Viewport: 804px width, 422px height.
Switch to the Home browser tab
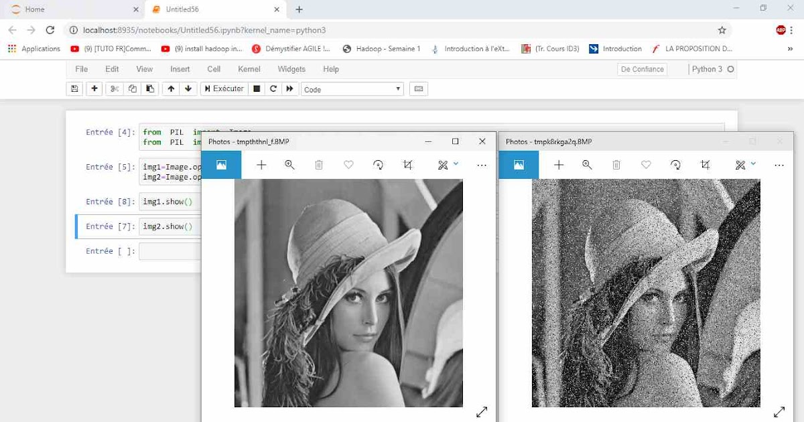pyautogui.click(x=72, y=9)
